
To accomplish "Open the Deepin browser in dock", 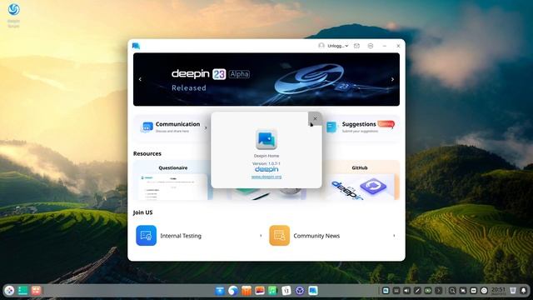I will [x=233, y=291].
